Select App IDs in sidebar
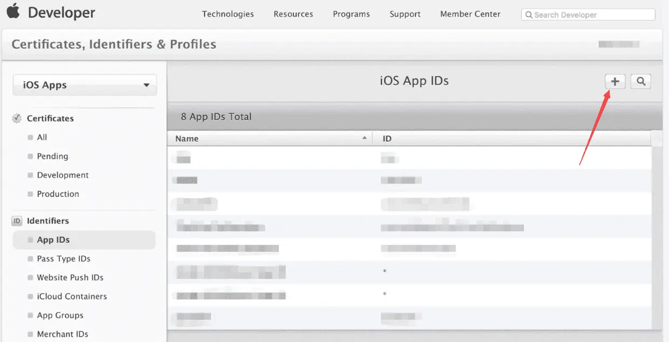 [84, 240]
